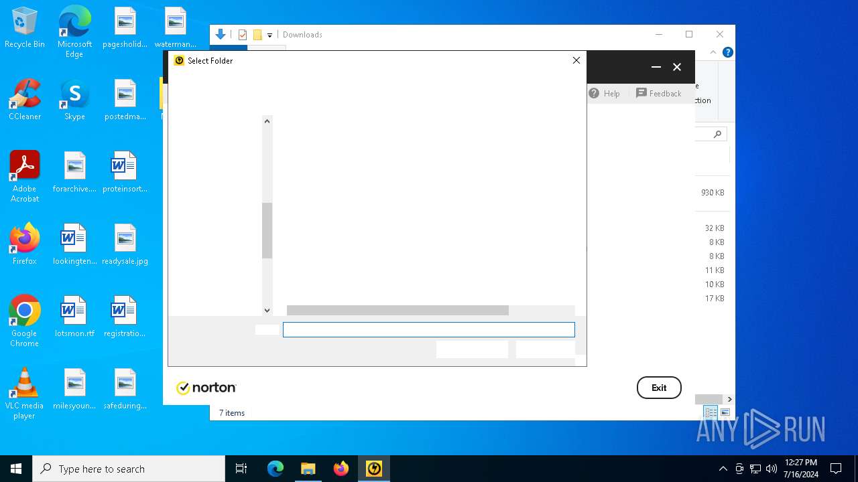Screen dimensions: 858x482
Task: Select readysale.jpg on desktop
Action: click(x=125, y=244)
